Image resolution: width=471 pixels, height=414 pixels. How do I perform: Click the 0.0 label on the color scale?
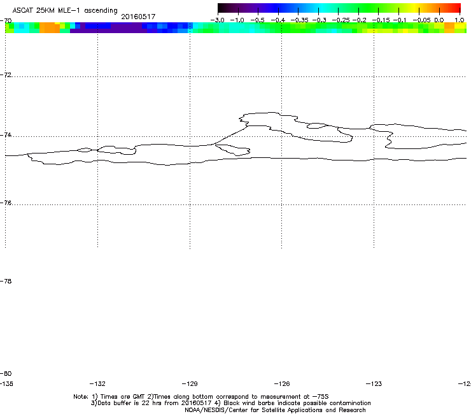click(439, 20)
